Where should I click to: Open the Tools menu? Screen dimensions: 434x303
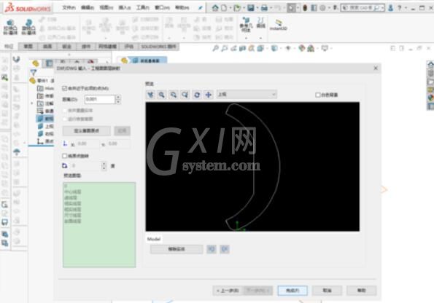142,8
